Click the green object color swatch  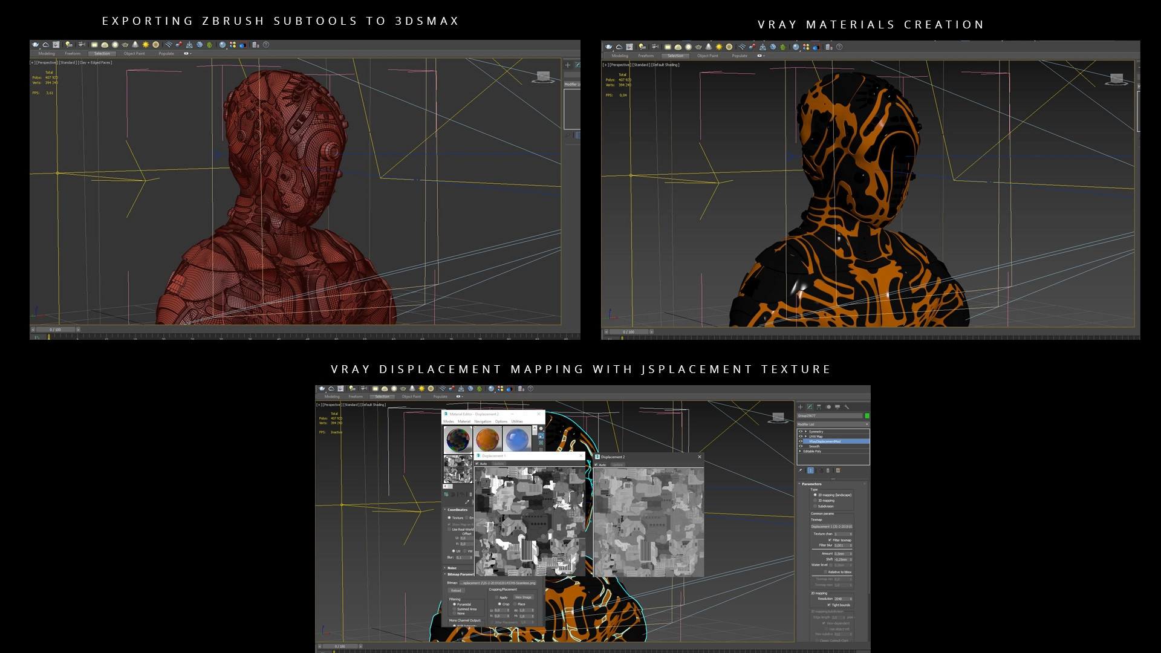[x=867, y=416]
